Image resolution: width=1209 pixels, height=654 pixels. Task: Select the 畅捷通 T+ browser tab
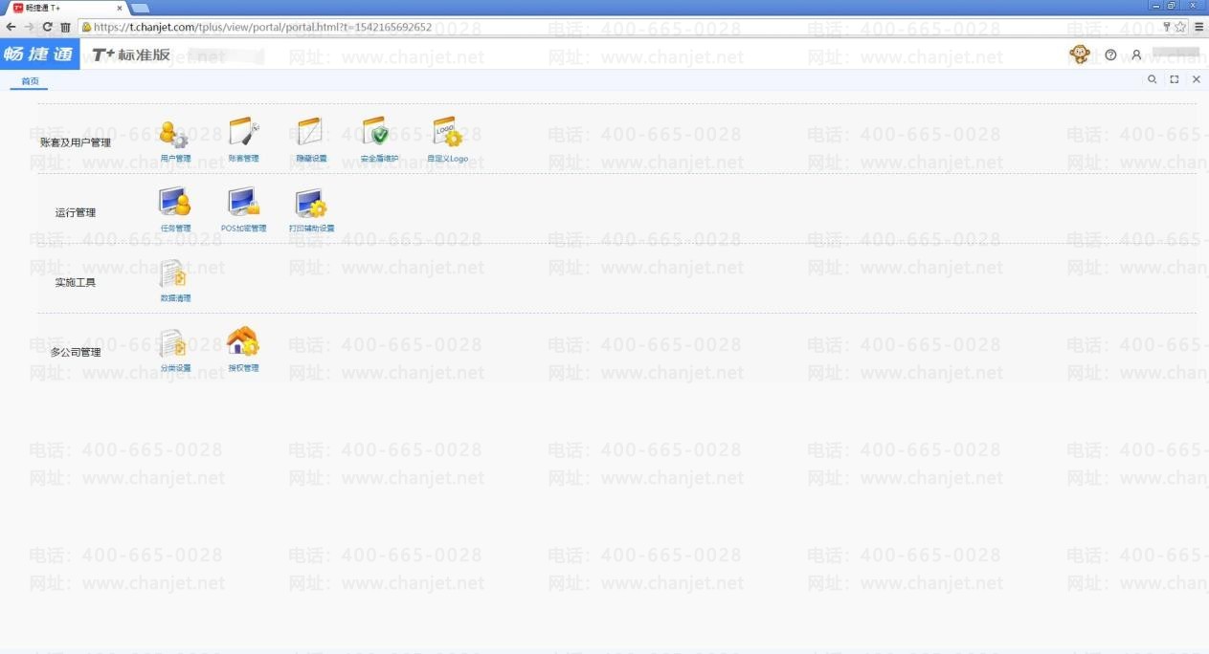[x=67, y=8]
